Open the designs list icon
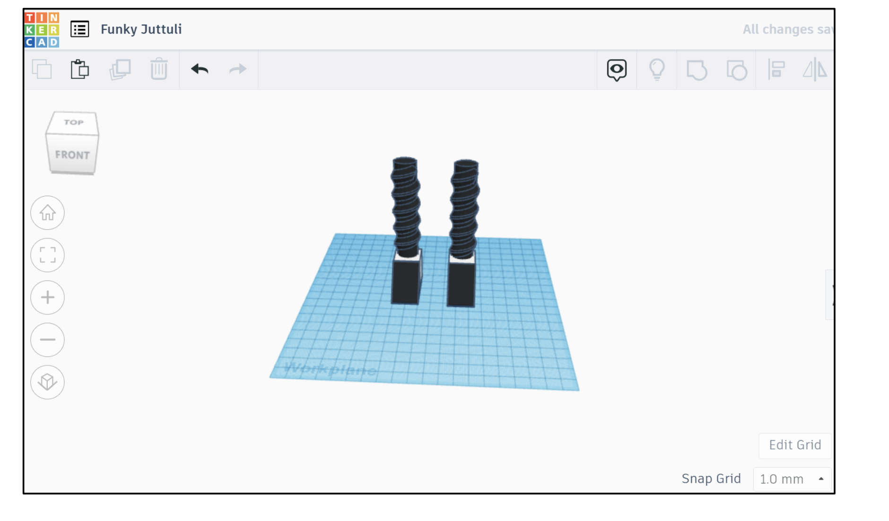Image resolution: width=889 pixels, height=521 pixels. click(79, 29)
